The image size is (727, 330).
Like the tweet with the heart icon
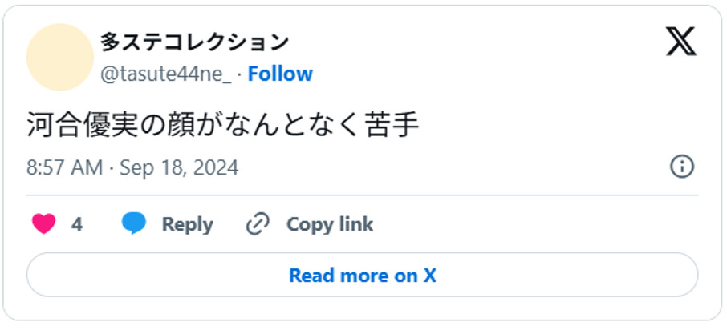(x=43, y=224)
